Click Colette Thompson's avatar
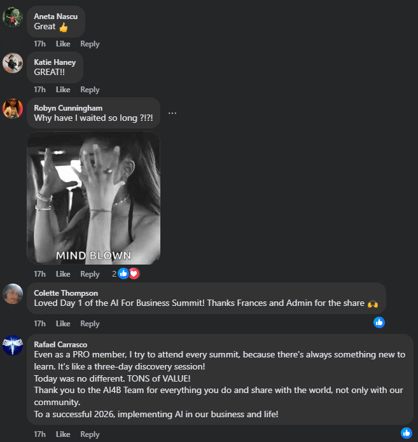The height and width of the screenshot is (442, 418). click(x=13, y=294)
